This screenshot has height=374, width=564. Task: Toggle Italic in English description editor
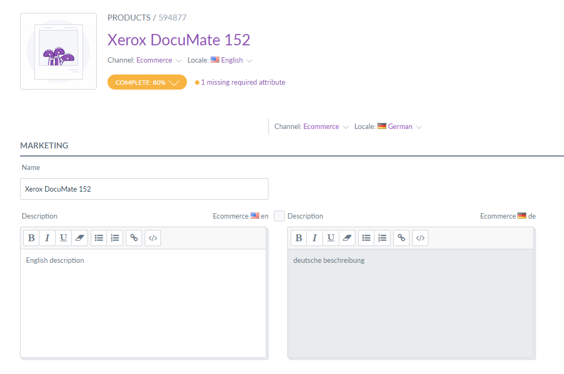tap(47, 238)
